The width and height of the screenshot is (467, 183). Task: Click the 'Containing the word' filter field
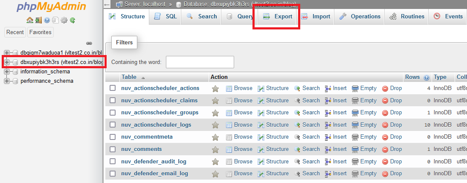(x=200, y=62)
